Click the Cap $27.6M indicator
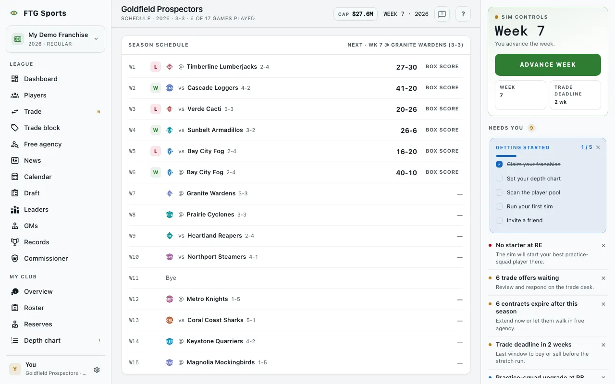 [356, 14]
